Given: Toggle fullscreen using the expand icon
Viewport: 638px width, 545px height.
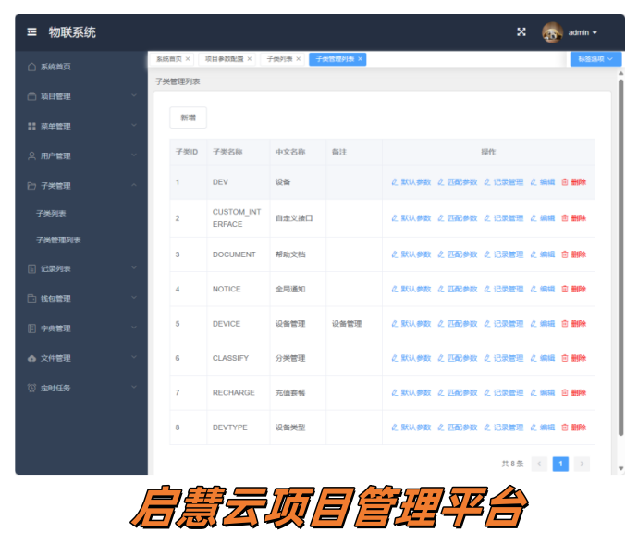Looking at the screenshot, I should 521,32.
